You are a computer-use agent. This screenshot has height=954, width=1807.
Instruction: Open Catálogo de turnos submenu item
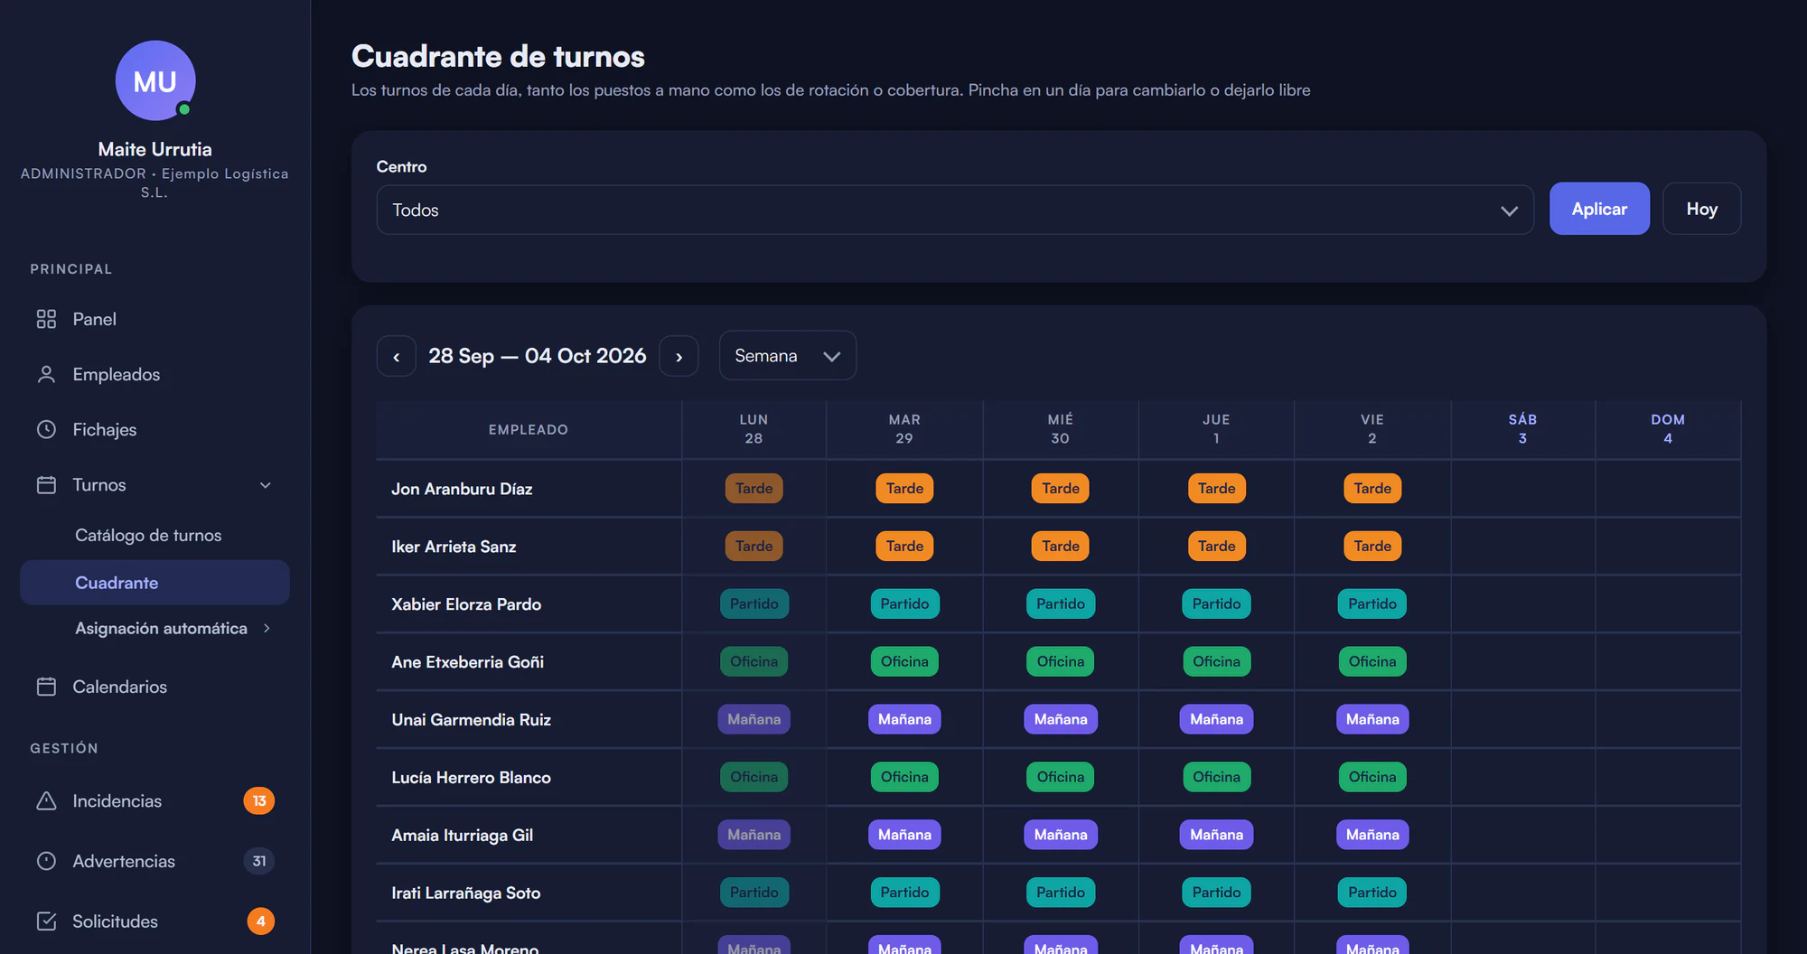pyautogui.click(x=148, y=535)
